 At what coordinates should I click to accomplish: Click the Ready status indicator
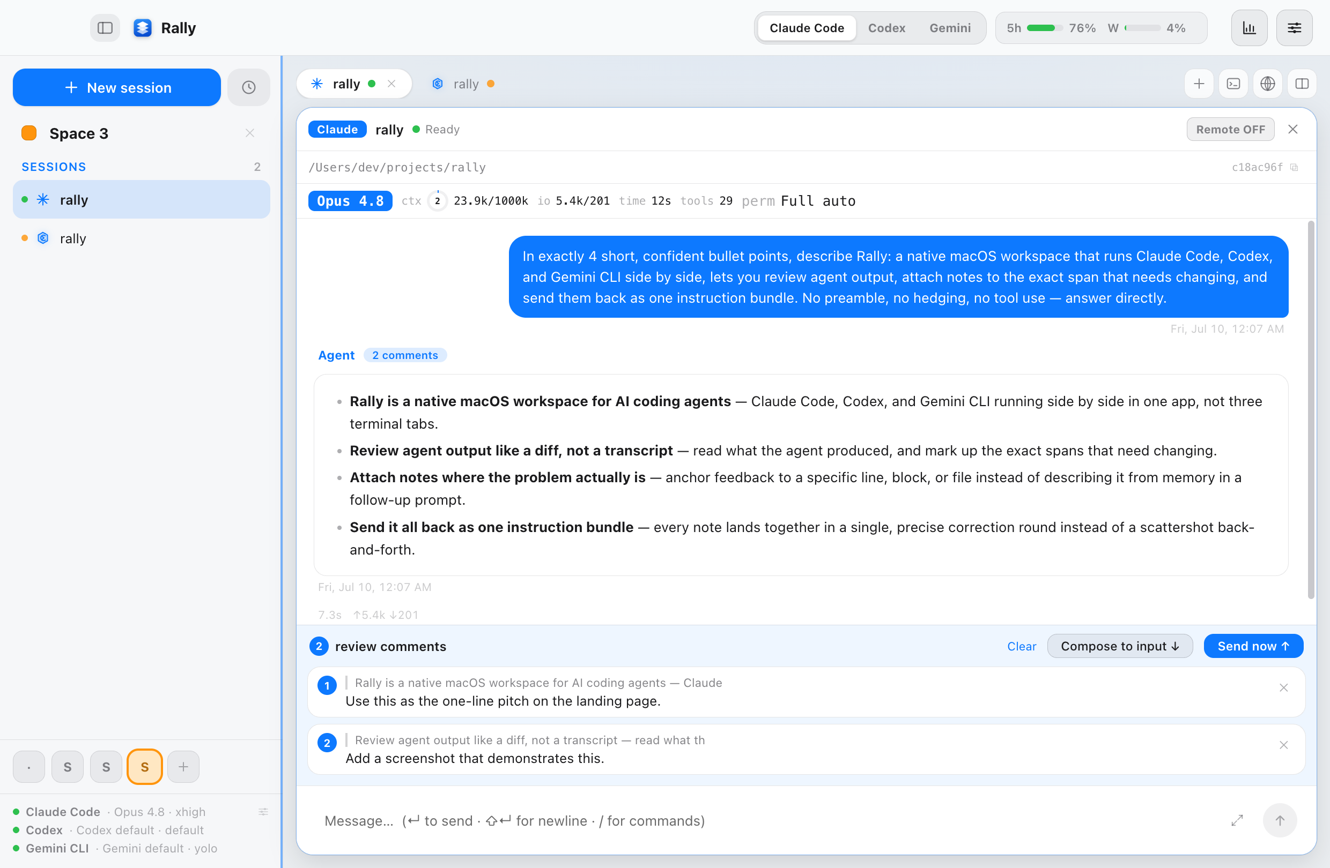pos(436,129)
